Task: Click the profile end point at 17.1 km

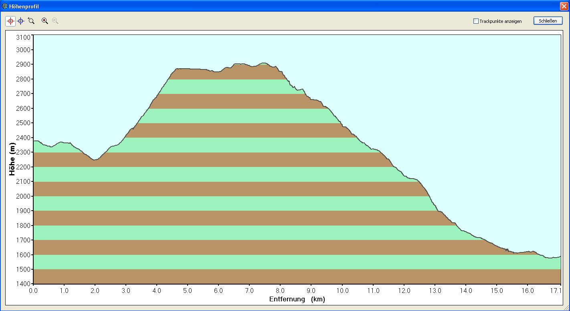Action: 560,256
